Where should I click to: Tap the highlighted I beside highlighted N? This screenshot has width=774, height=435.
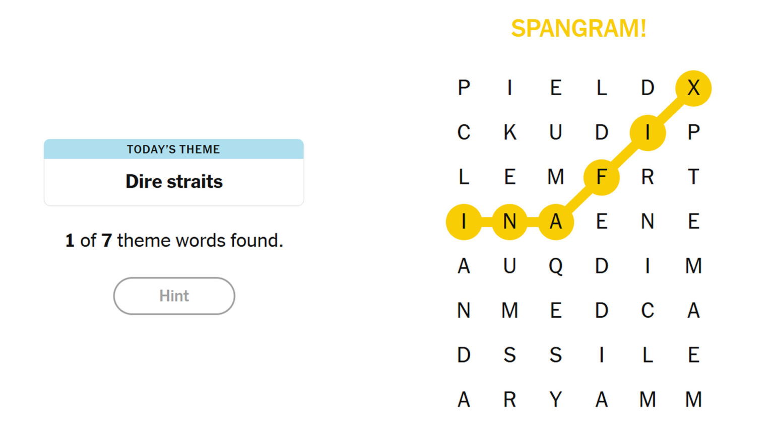(x=464, y=222)
